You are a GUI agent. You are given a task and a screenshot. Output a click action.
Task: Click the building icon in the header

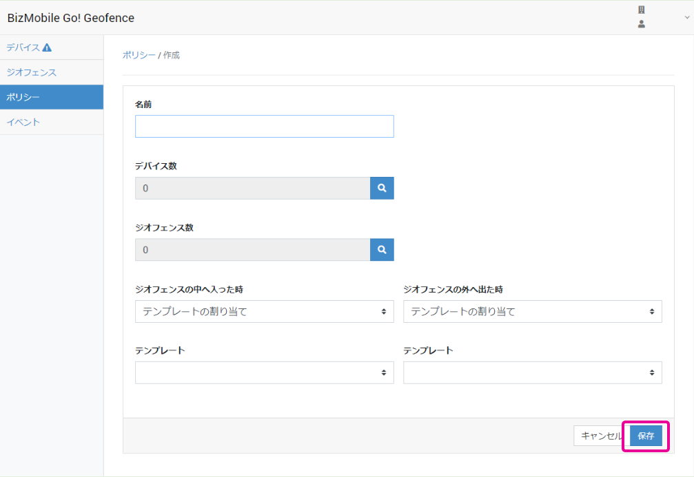tap(641, 10)
